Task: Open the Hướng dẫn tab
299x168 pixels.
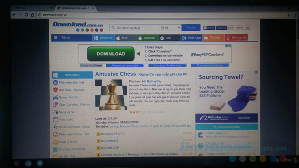Action: pos(236,38)
